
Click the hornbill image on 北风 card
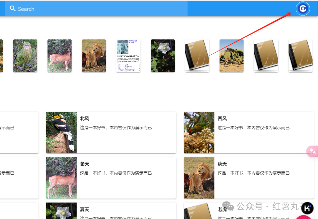62,132
